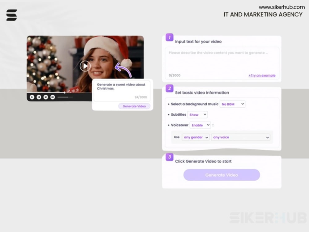This screenshot has height=232, width=309.
Task: Click the 24/2000 character counter
Action: (x=141, y=97)
